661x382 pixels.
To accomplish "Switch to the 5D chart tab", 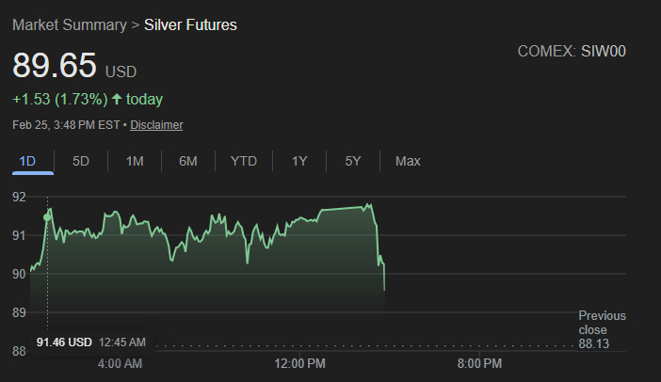I will 81,161.
